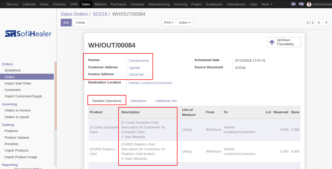Go to Sales Orders breadcrumb

click(x=74, y=14)
